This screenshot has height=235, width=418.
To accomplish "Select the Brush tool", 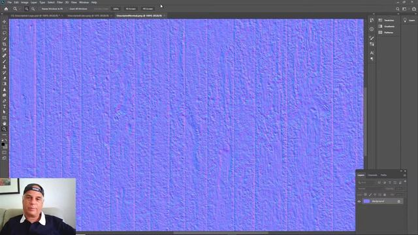I will click(x=5, y=61).
